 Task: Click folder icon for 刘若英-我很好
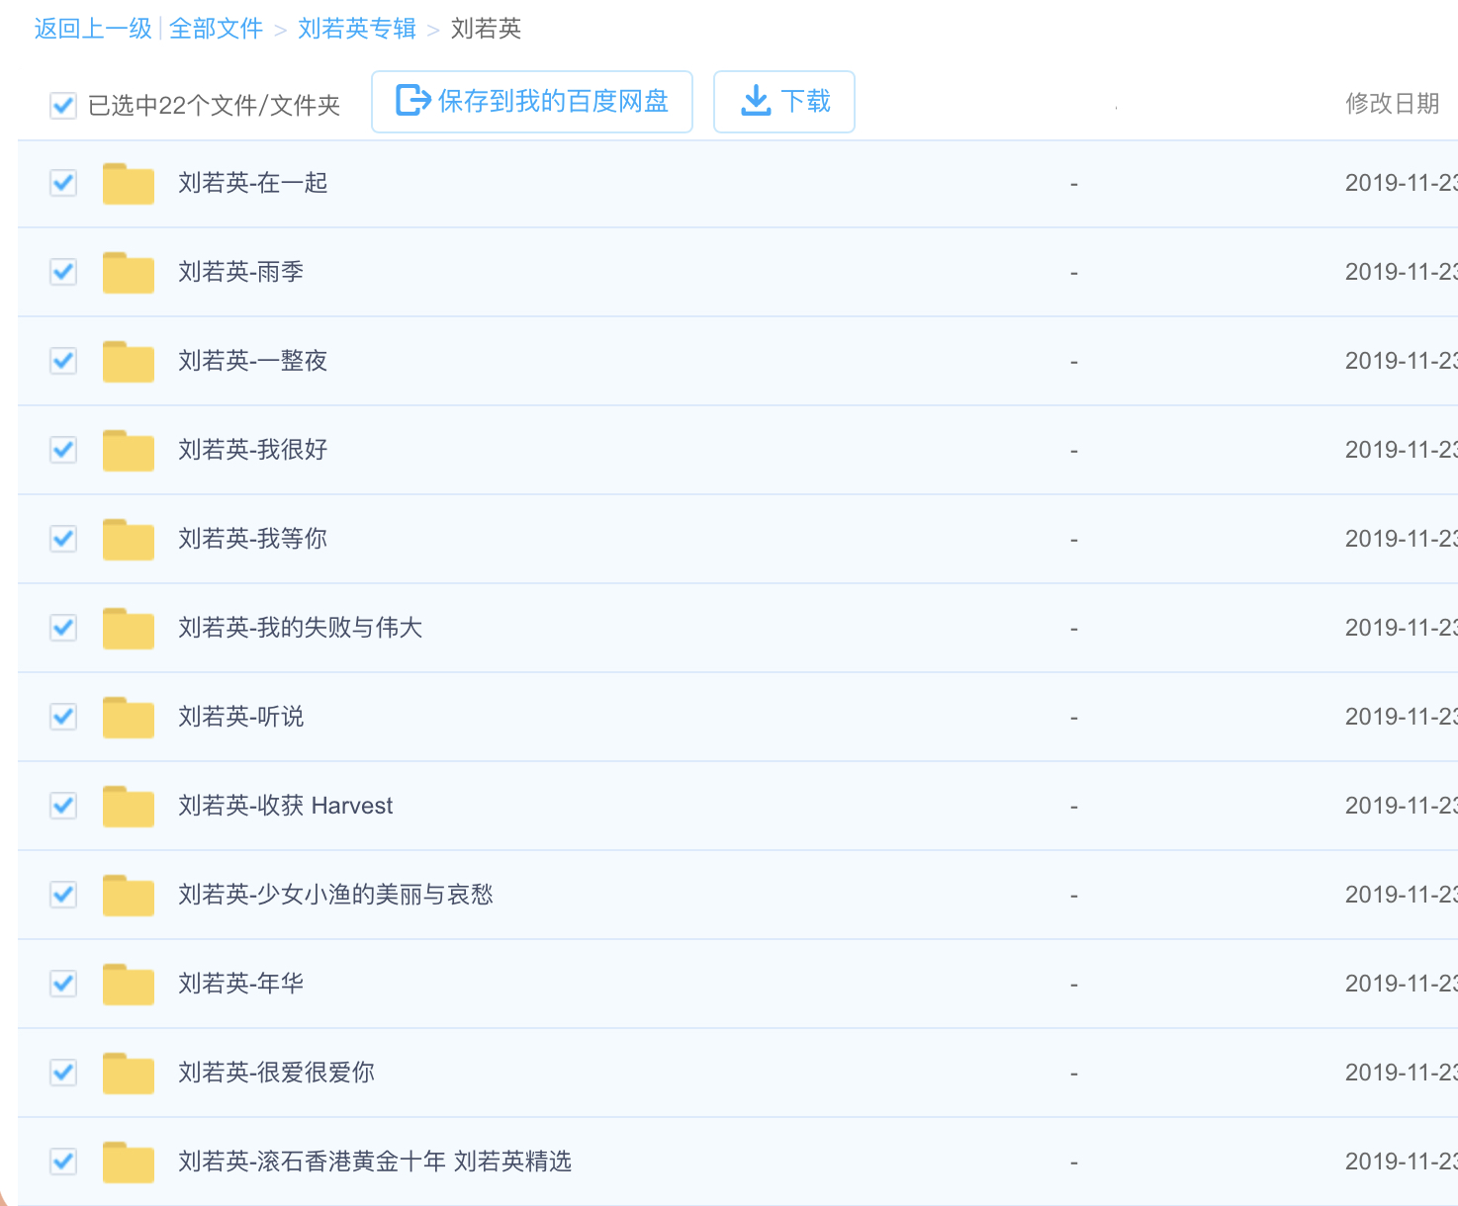[129, 451]
